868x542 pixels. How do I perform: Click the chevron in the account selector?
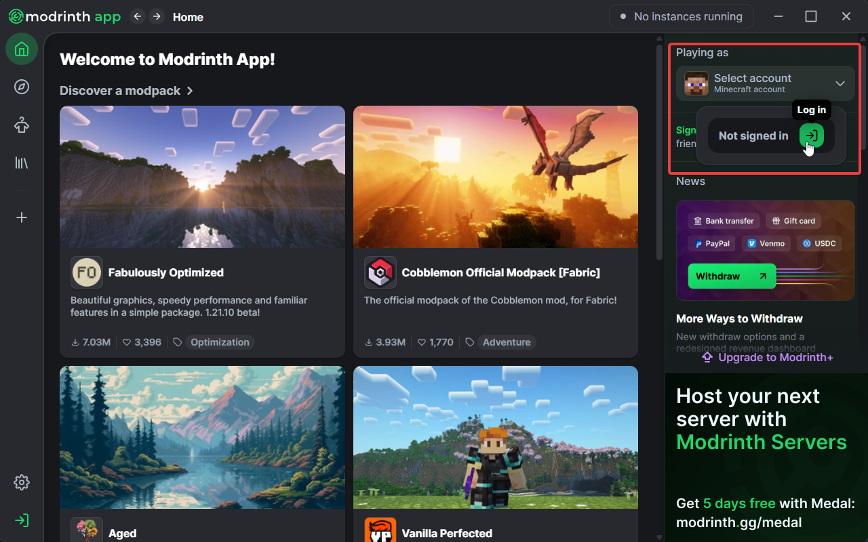click(x=840, y=83)
